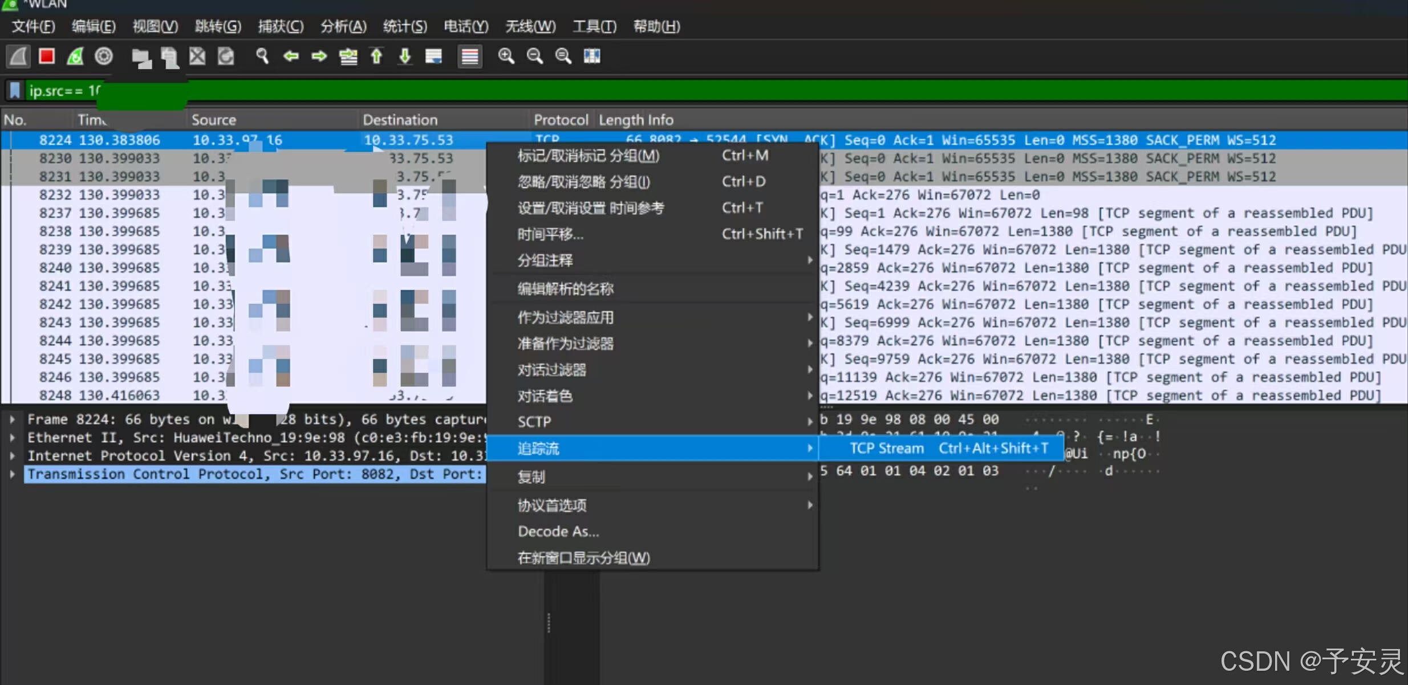Click the red stop capture button
This screenshot has height=685, width=1408.
(47, 56)
